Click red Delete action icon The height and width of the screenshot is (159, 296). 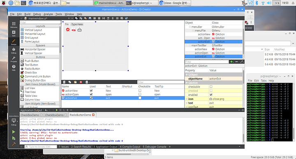coord(81,82)
